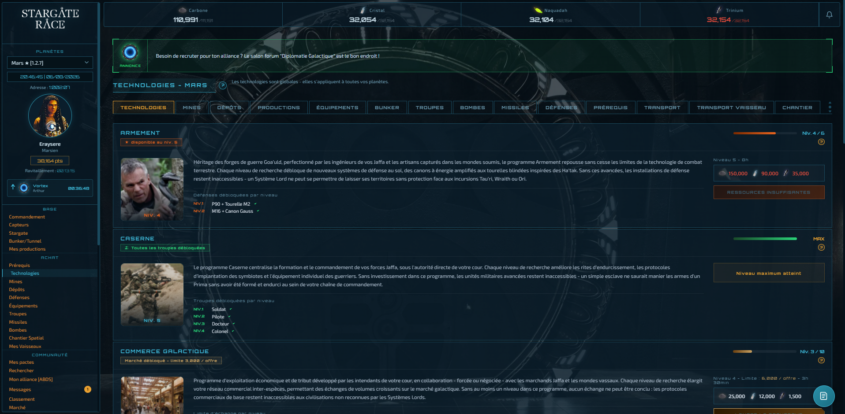Image resolution: width=845 pixels, height=414 pixels.
Task: Click the Commerce Galactique level progress bar
Action: tap(765, 351)
